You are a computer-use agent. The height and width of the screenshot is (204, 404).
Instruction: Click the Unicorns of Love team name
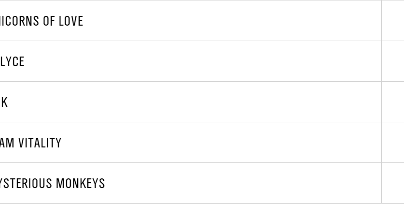41,21
